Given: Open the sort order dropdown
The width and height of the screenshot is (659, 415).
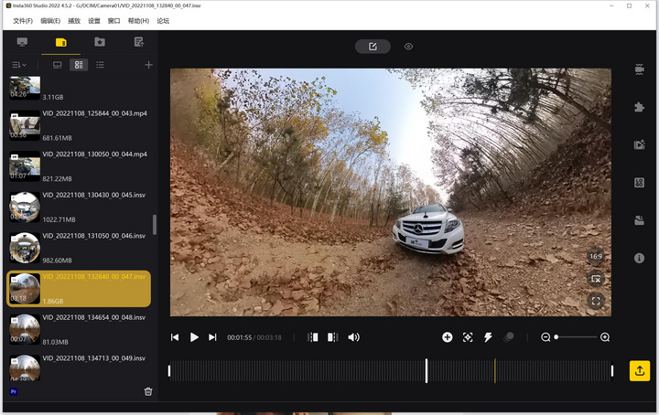Looking at the screenshot, I should pos(18,65).
